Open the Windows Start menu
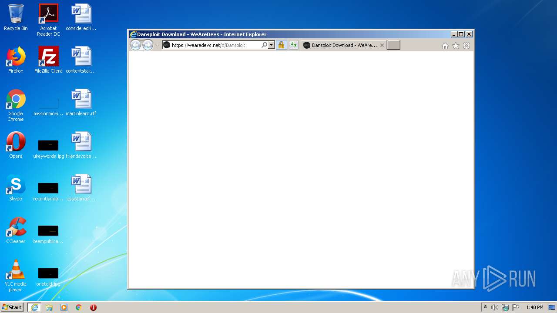 pos(12,307)
